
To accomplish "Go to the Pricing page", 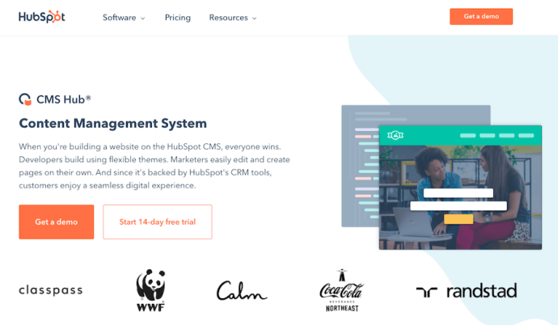I will pyautogui.click(x=178, y=18).
